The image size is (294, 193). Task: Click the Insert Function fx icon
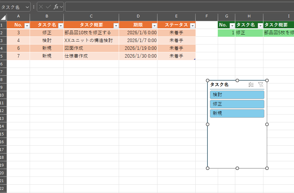click(56, 7)
